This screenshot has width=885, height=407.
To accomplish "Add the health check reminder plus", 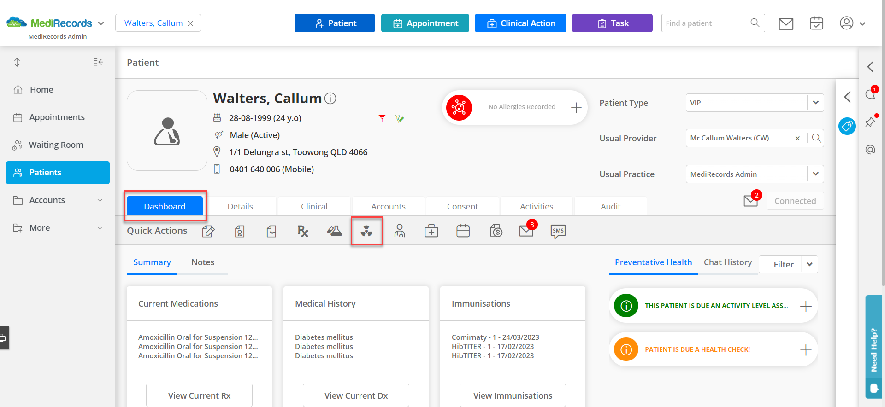I will (x=806, y=350).
